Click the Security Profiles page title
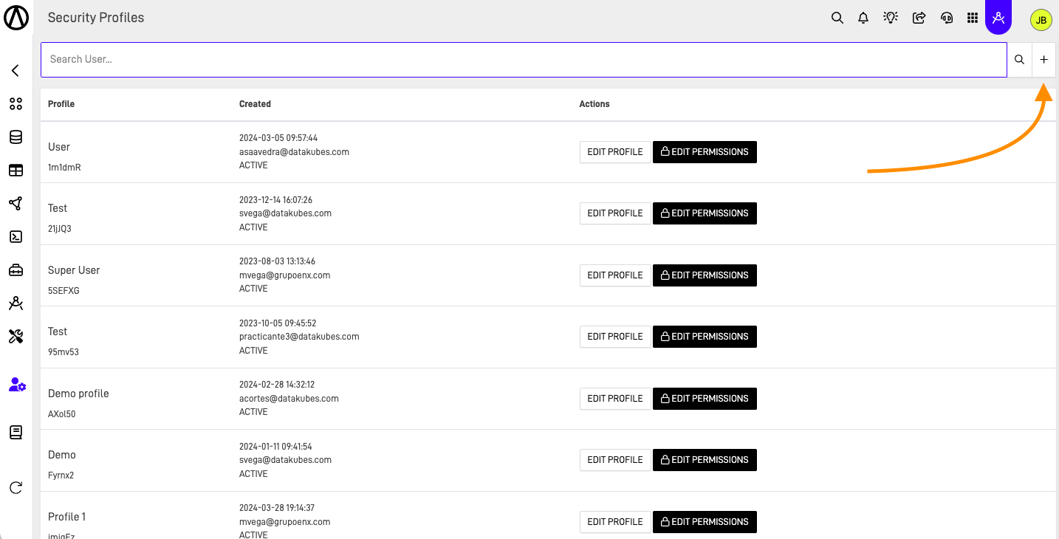The width and height of the screenshot is (1059, 539). click(96, 18)
